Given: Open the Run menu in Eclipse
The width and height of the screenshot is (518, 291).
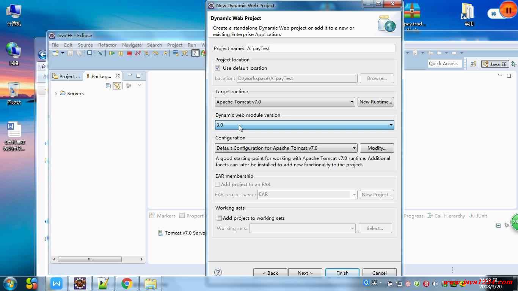Looking at the screenshot, I should tap(192, 45).
